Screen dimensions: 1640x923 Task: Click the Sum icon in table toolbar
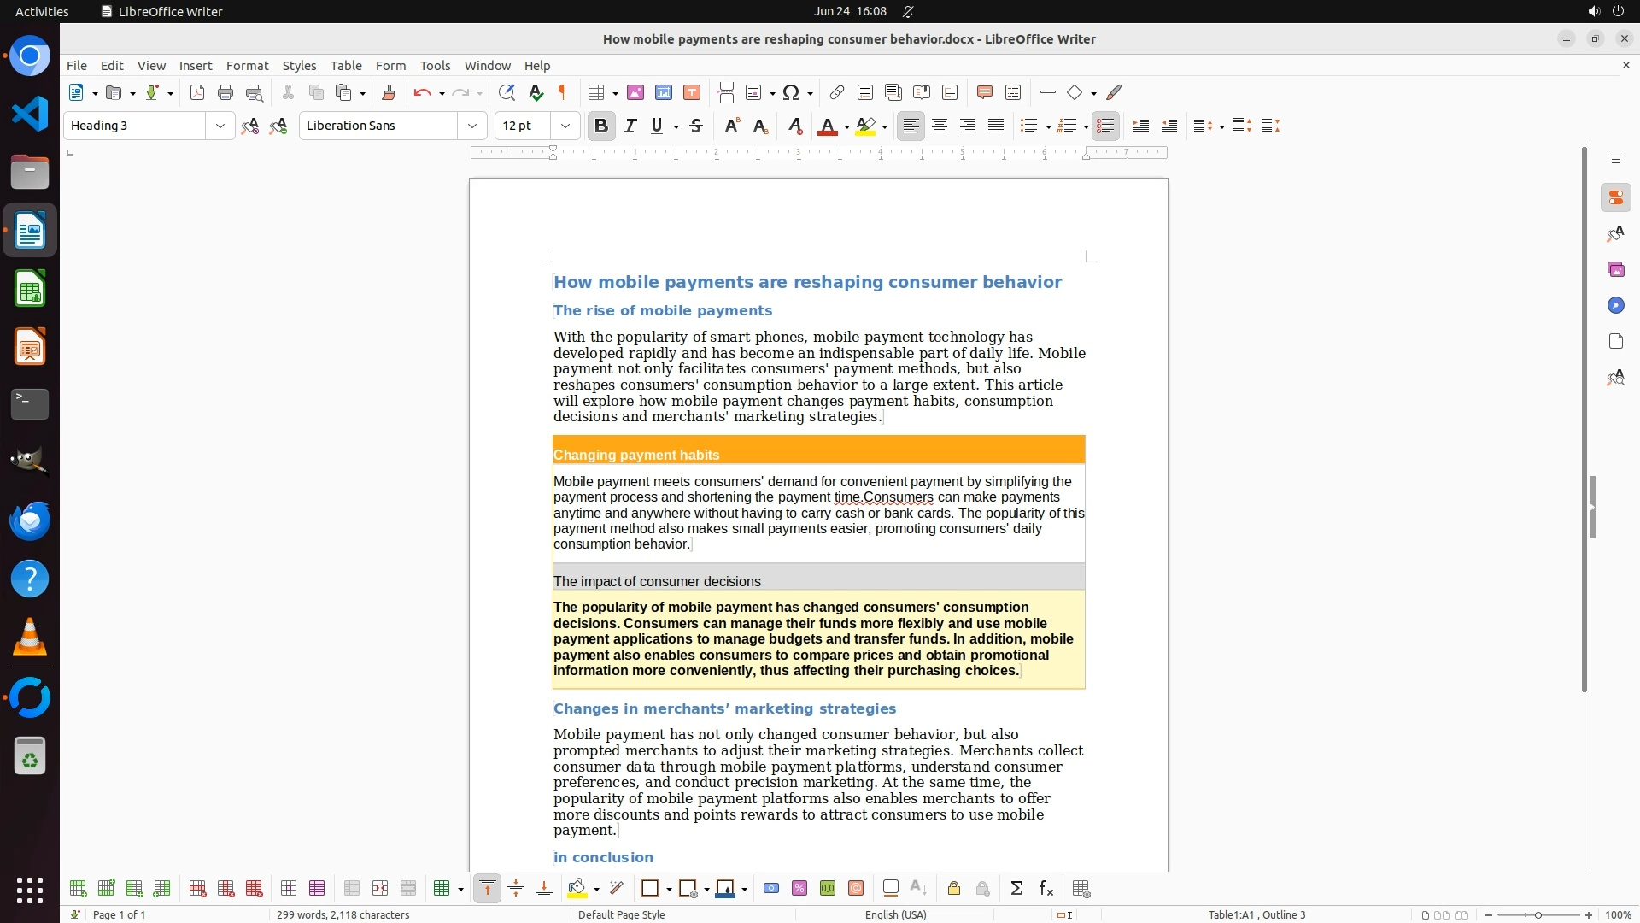(1016, 889)
